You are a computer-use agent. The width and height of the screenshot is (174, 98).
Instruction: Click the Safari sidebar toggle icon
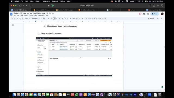20,5
